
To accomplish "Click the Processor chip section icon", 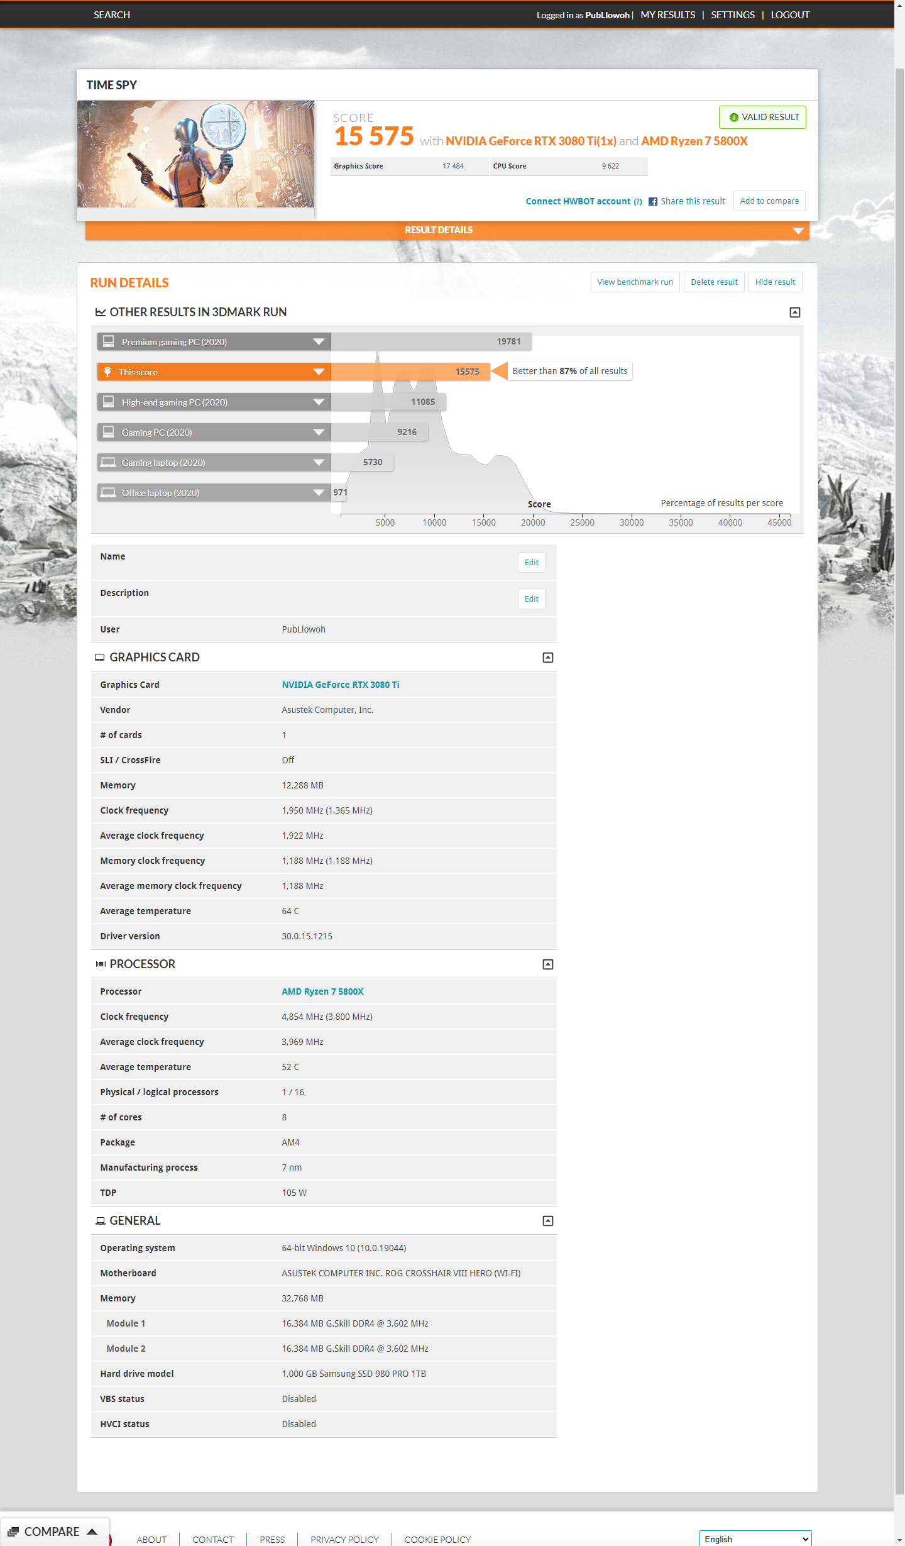I will 101,964.
